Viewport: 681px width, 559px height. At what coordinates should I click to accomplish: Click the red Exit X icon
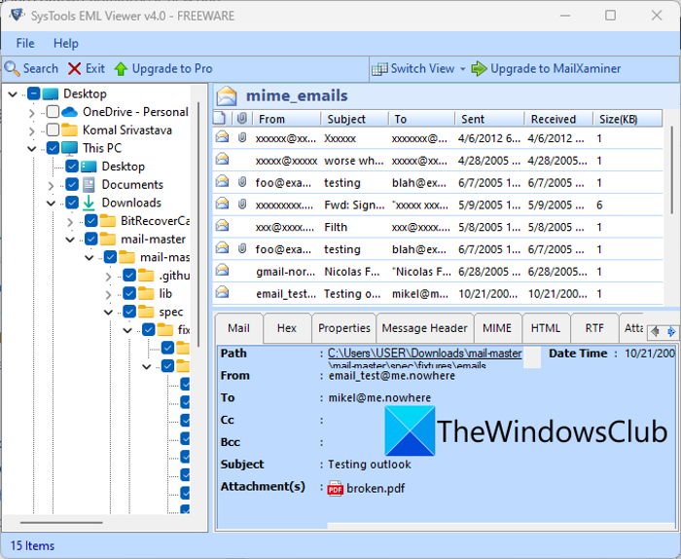[74, 69]
